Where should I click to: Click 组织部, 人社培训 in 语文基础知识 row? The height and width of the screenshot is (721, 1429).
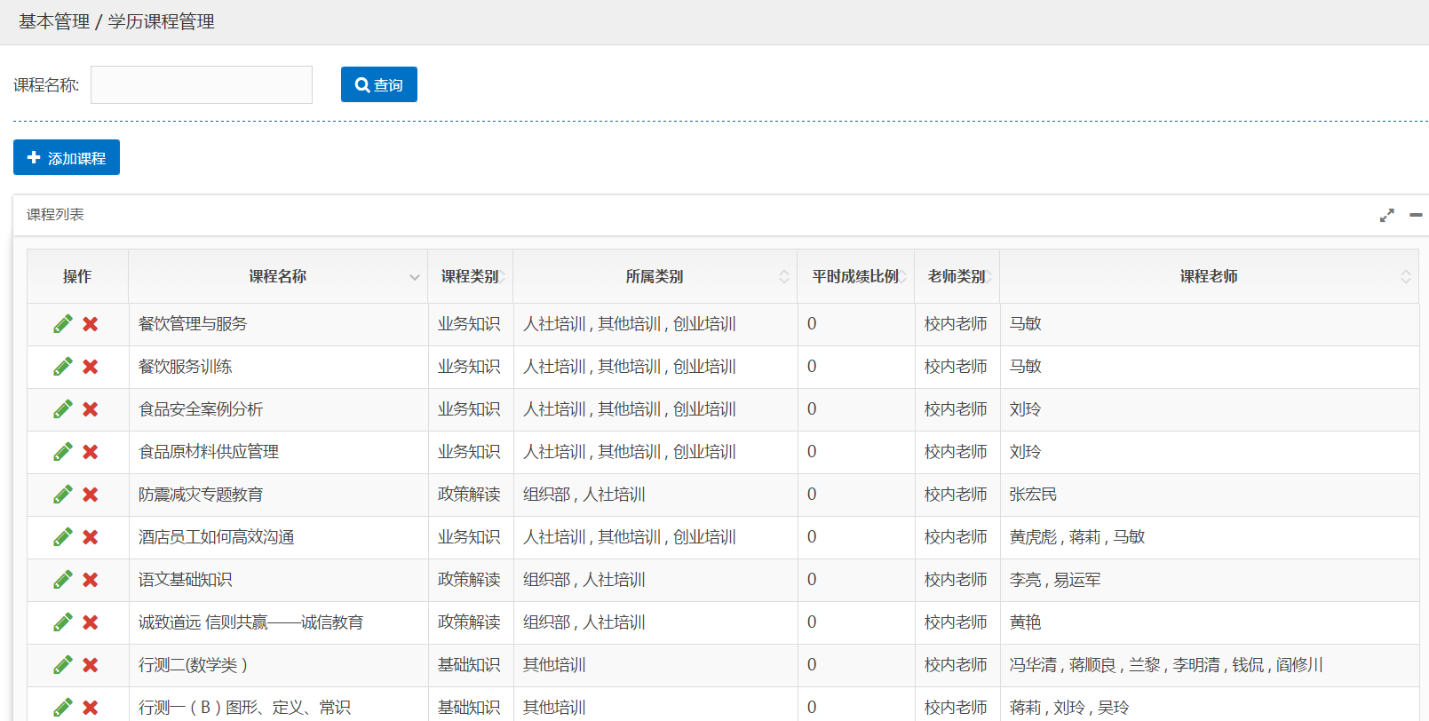(x=655, y=580)
